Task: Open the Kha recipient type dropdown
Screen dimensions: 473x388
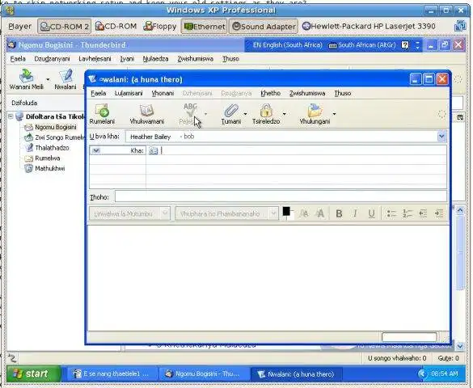Action: [96, 150]
